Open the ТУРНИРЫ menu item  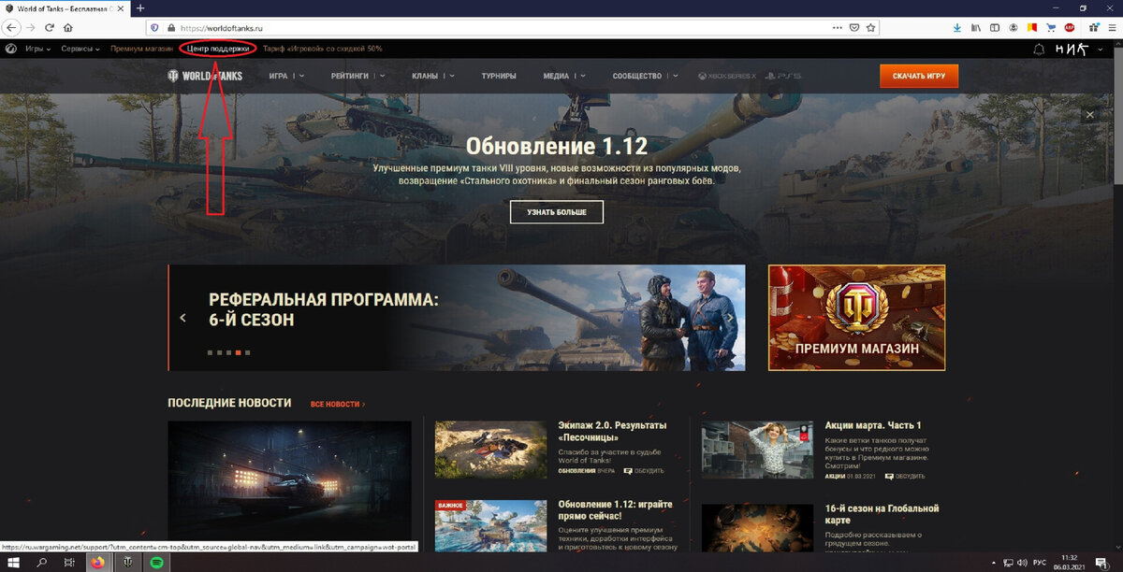point(500,77)
